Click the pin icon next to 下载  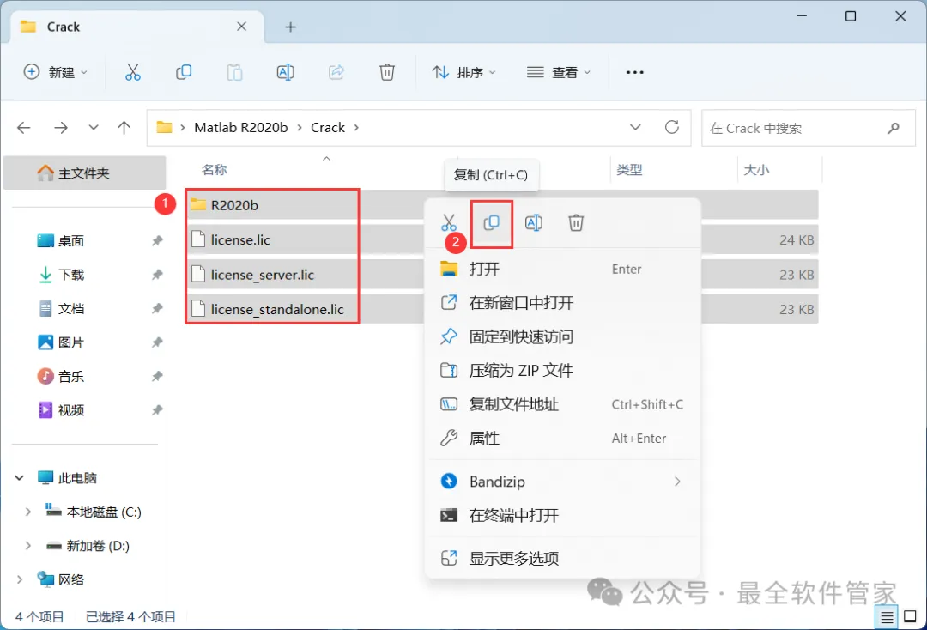click(157, 274)
